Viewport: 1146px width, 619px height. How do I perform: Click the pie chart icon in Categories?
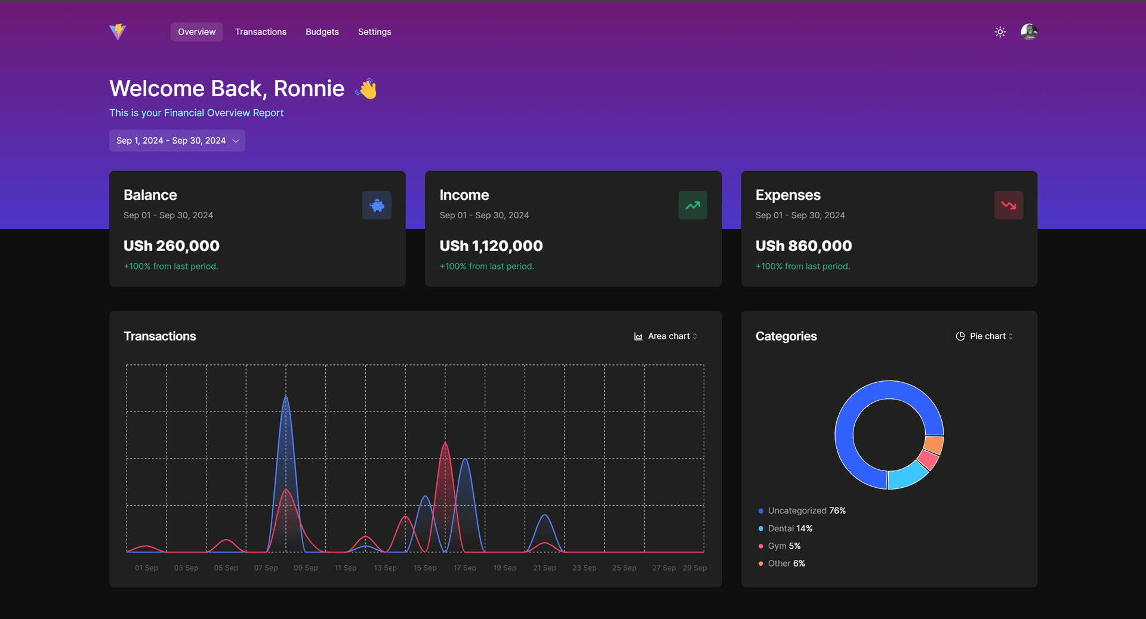tap(960, 337)
